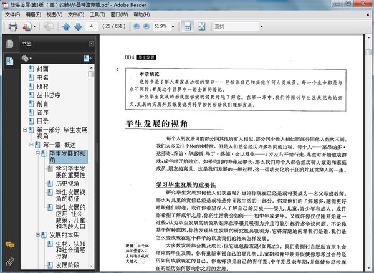
Task: Click the page number field showing 4
Action: click(x=92, y=26)
